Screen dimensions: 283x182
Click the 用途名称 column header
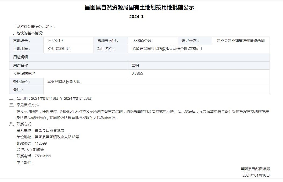69,65
